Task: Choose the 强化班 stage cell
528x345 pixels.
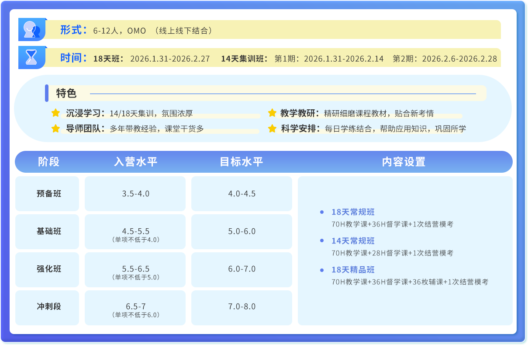Action: 48,269
